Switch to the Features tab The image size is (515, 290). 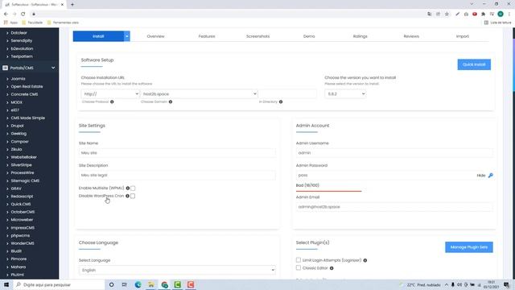[207, 36]
